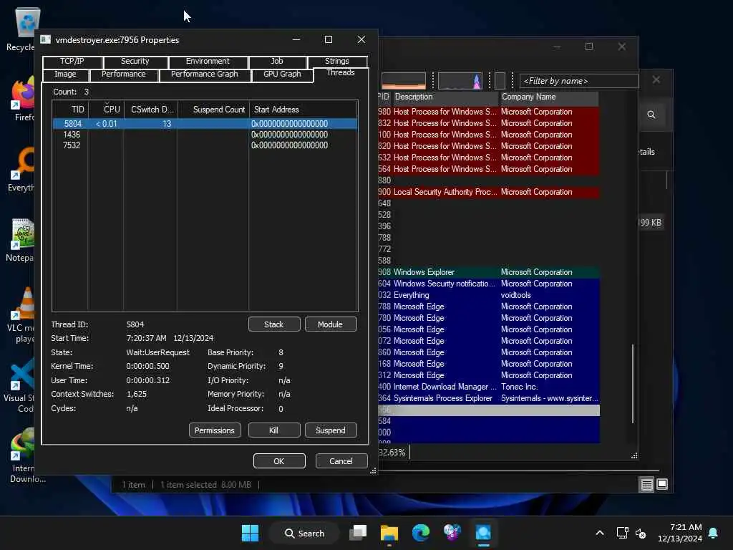The image size is (733, 550).
Task: Open the Visual Studio Code shortcut
Action: (19, 386)
